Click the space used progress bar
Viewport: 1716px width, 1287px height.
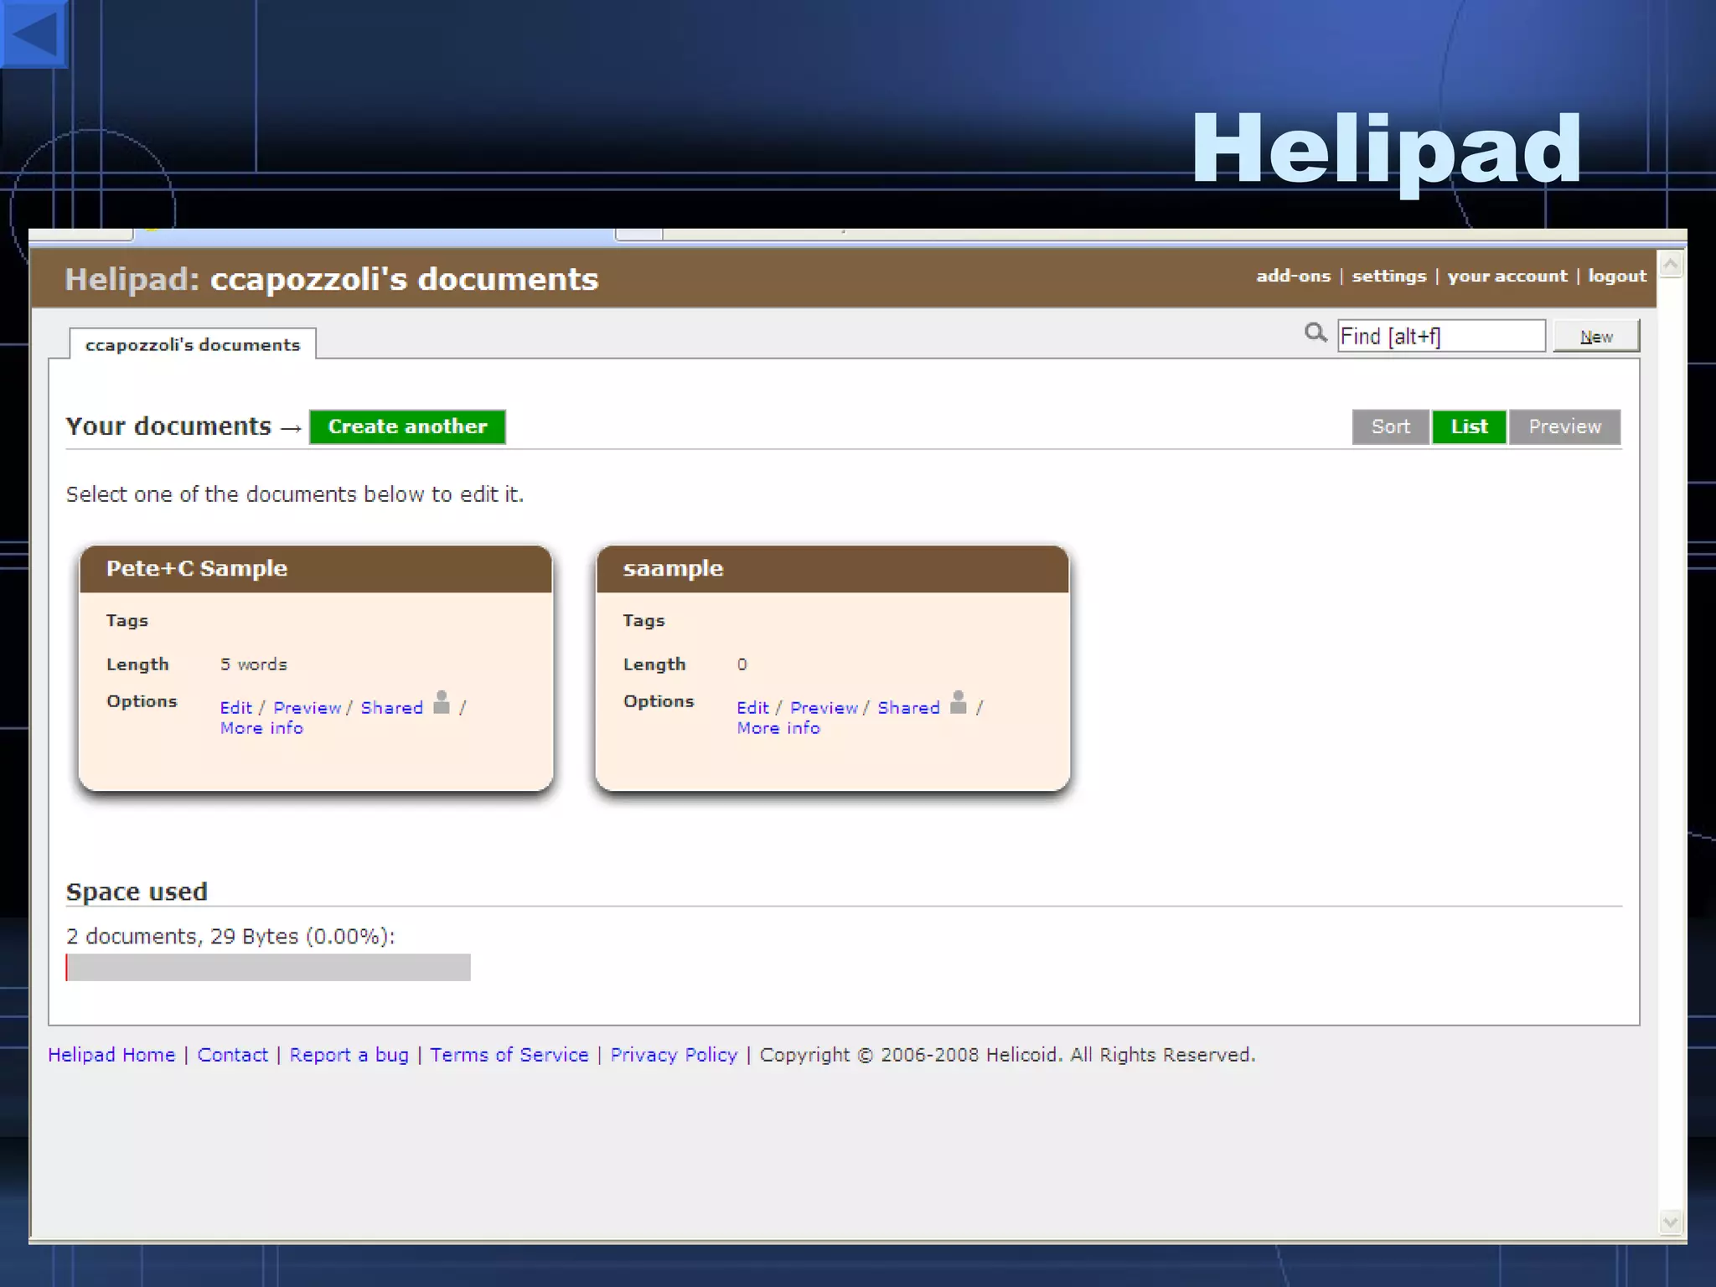click(x=268, y=967)
